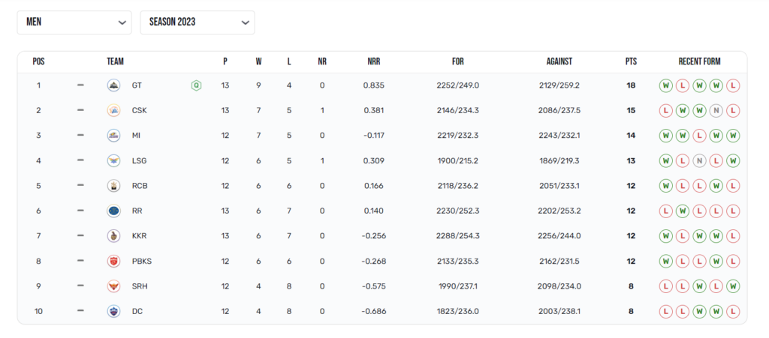Viewport: 769px width, 338px height.
Task: Click the green Q qualified badge for GT
Action: click(x=196, y=85)
